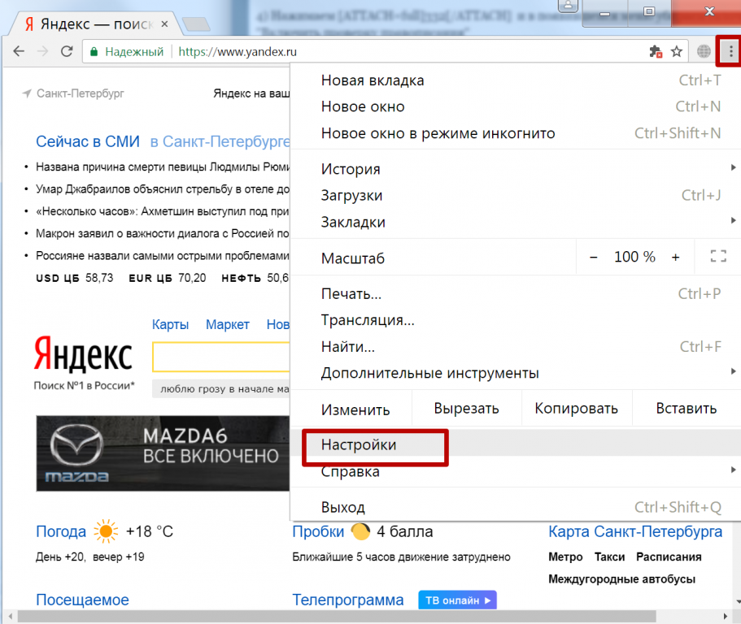Click the location arrow near Санкт-Петербург
The height and width of the screenshot is (624, 741).
tap(27, 93)
